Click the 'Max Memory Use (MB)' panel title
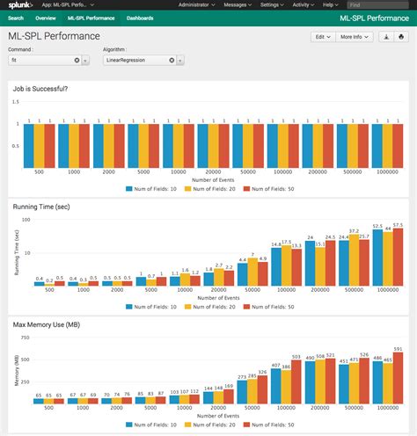The height and width of the screenshot is (436, 417). point(47,324)
